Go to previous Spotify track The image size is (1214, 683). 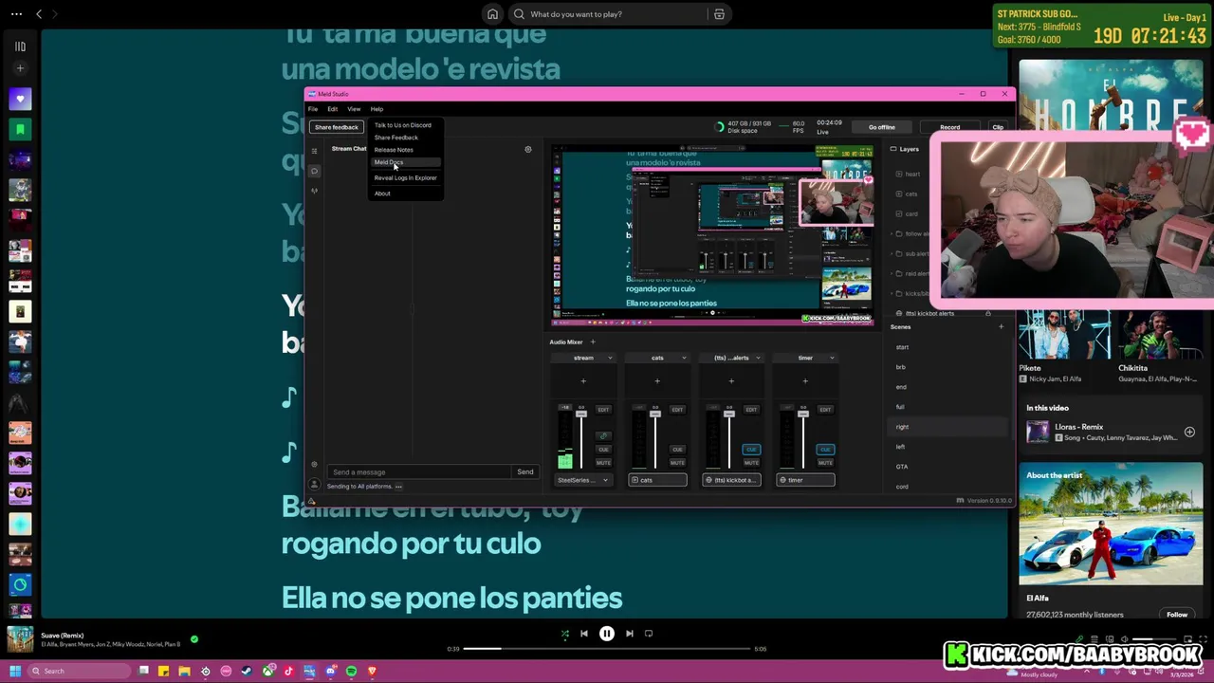tap(584, 634)
